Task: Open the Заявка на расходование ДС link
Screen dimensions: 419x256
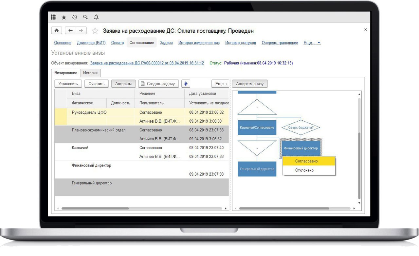Action: [147, 63]
